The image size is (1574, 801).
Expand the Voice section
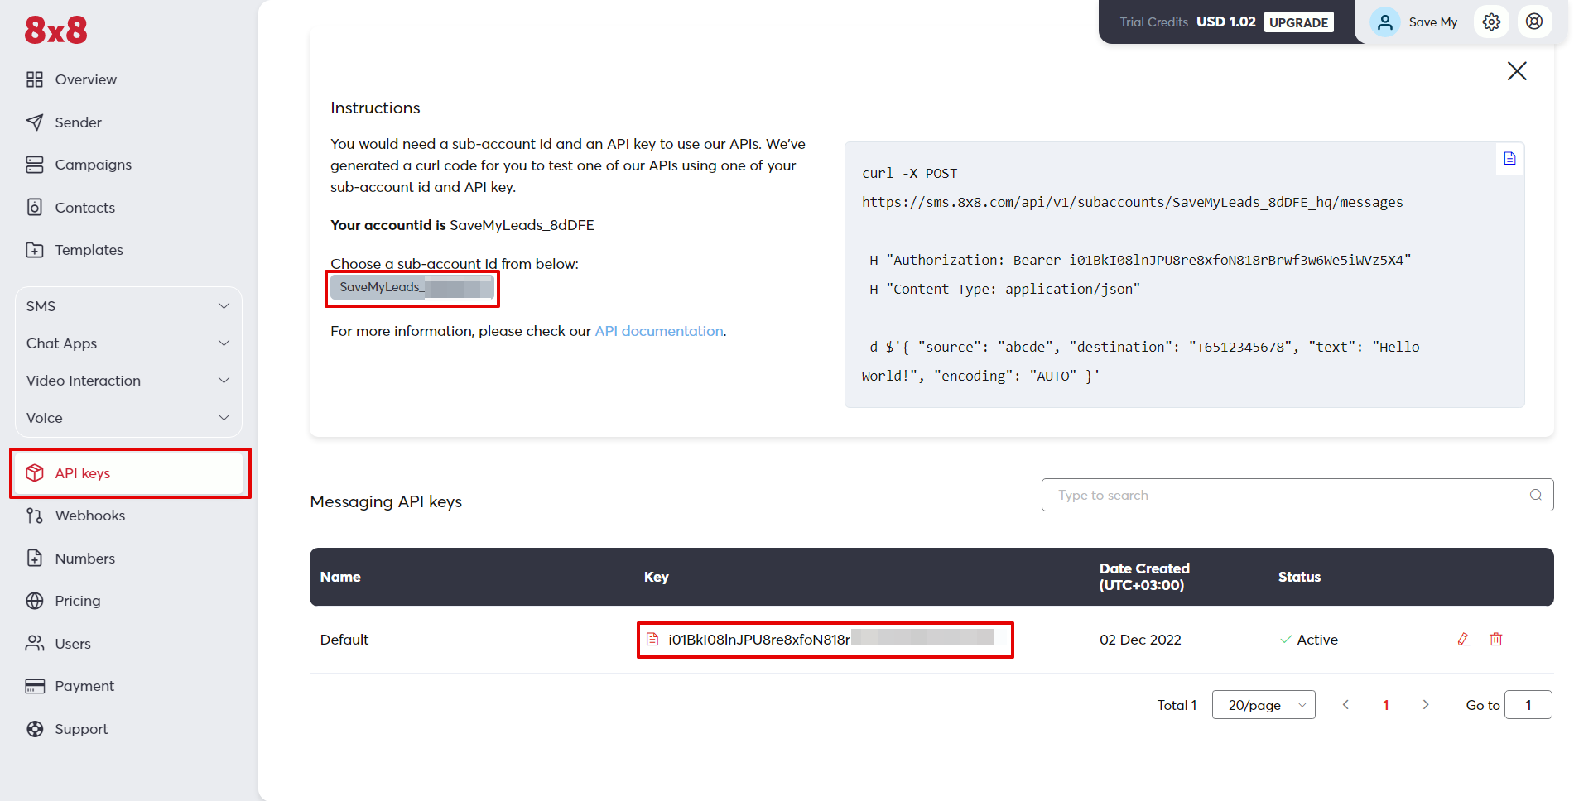click(x=128, y=418)
